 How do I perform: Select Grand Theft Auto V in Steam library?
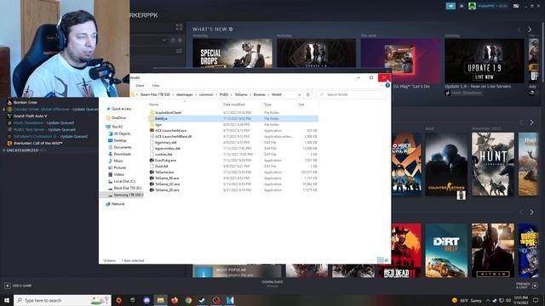coord(31,116)
